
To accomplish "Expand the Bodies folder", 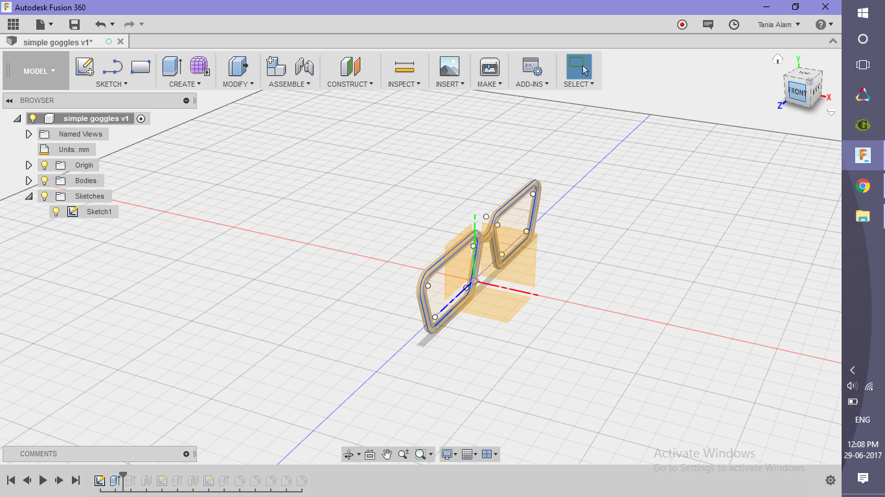I will point(29,181).
